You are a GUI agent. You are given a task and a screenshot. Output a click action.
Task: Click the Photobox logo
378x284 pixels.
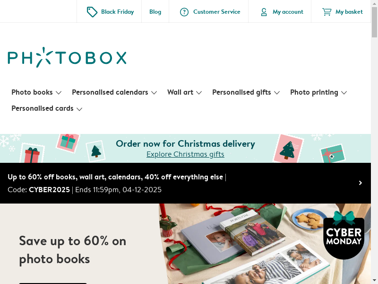pos(67,57)
